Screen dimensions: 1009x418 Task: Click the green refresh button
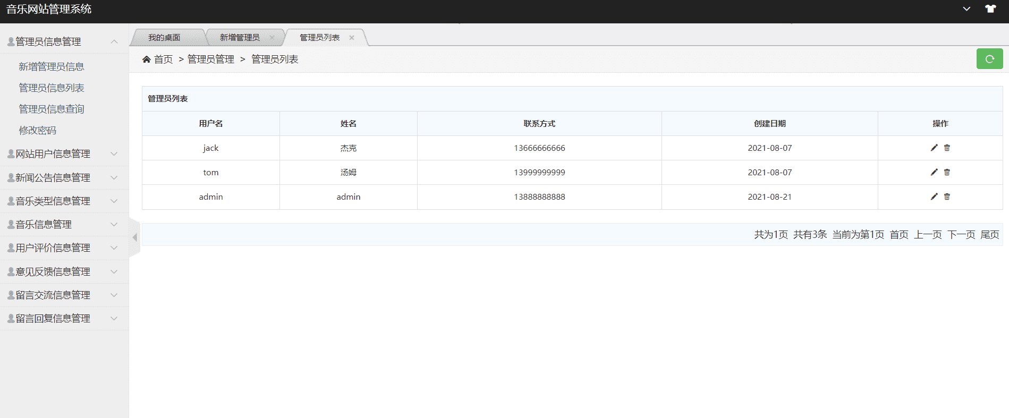point(989,59)
